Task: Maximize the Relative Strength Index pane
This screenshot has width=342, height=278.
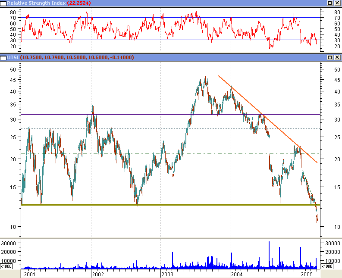Action: click(330, 3)
